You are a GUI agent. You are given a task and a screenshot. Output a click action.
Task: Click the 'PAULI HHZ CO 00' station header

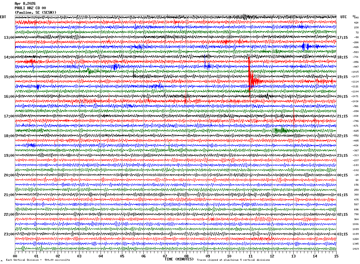pos(30,8)
